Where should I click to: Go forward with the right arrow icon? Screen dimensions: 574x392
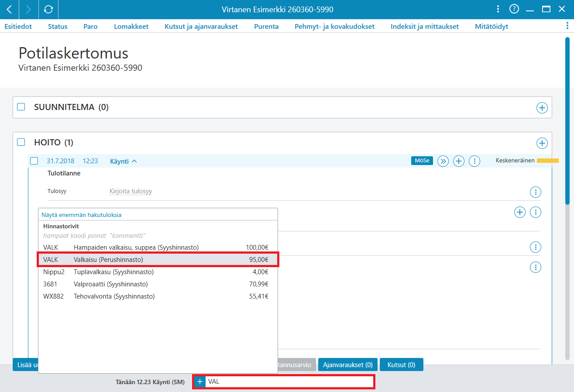(29, 9)
